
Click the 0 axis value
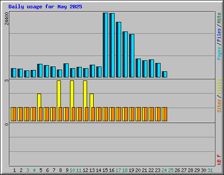(7, 124)
